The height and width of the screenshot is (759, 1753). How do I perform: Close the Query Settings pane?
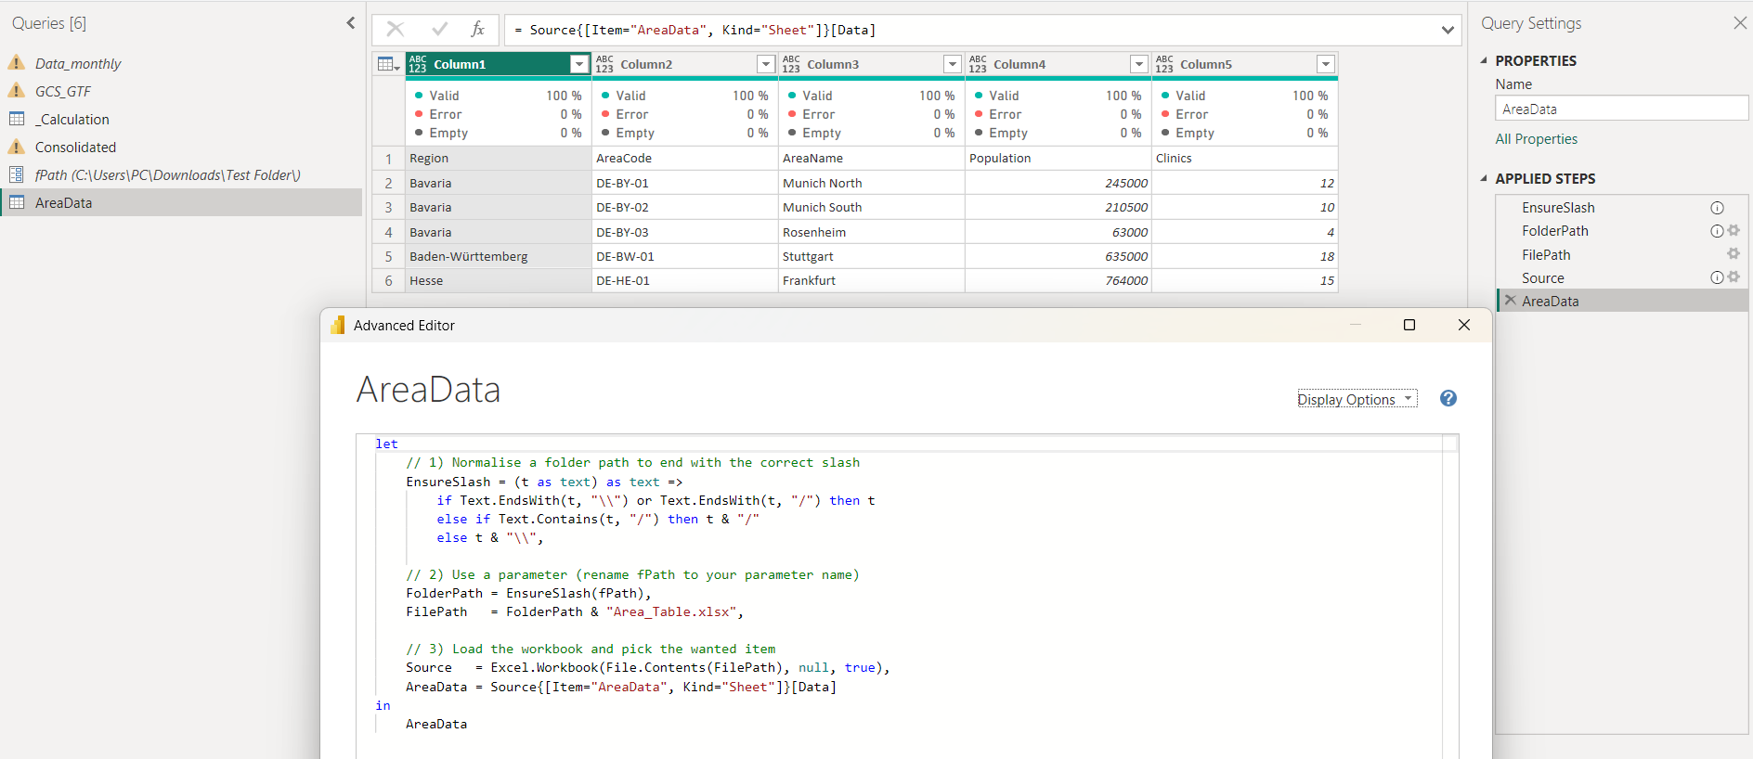click(x=1740, y=23)
